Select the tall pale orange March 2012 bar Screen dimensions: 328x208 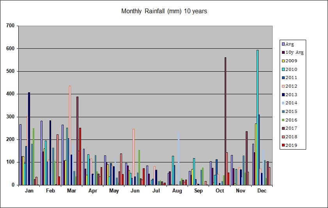[x=70, y=135]
